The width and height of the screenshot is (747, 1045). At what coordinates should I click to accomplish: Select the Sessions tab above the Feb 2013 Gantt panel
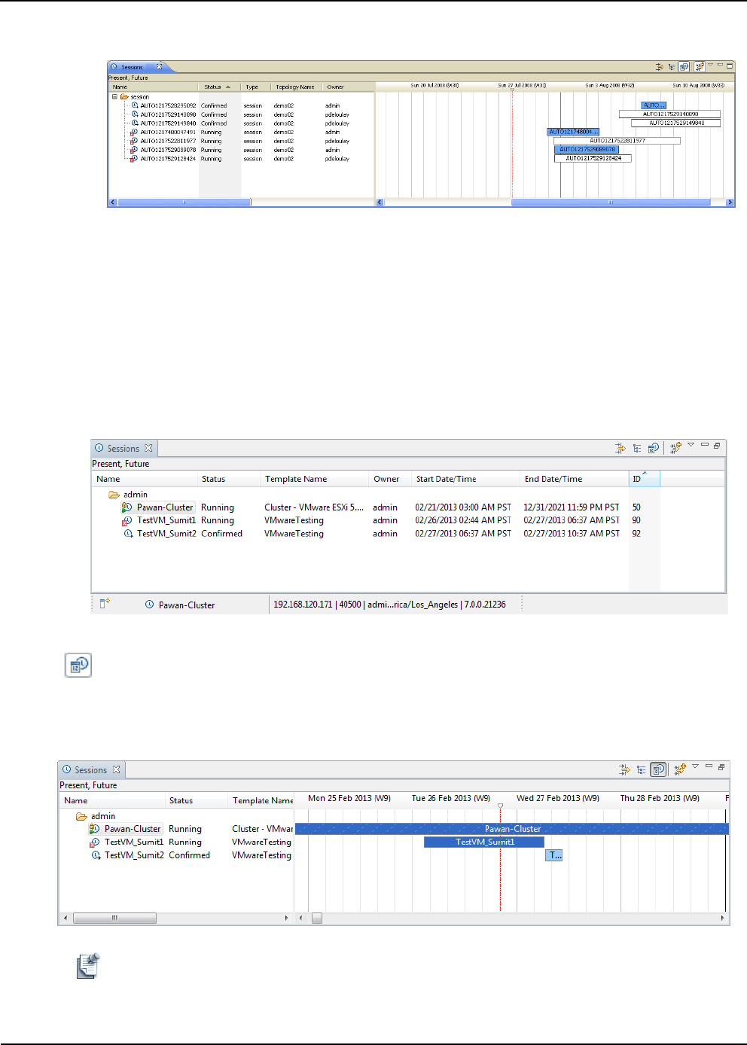90,769
